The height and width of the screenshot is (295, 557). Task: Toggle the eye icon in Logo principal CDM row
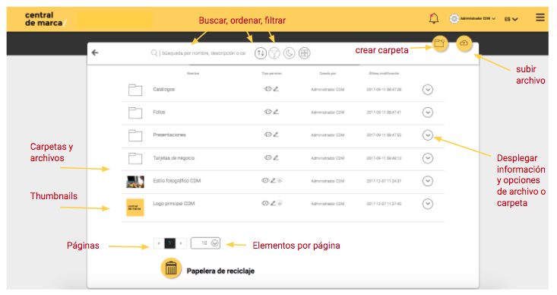(x=265, y=203)
